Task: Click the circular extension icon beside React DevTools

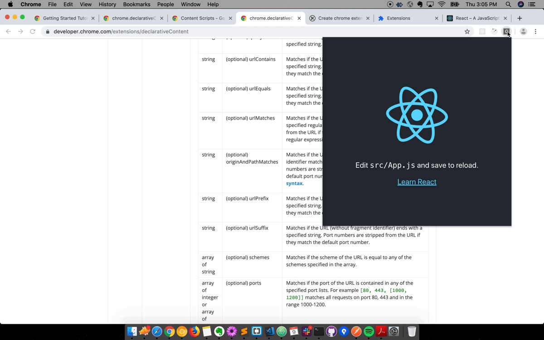Action: coord(495,32)
